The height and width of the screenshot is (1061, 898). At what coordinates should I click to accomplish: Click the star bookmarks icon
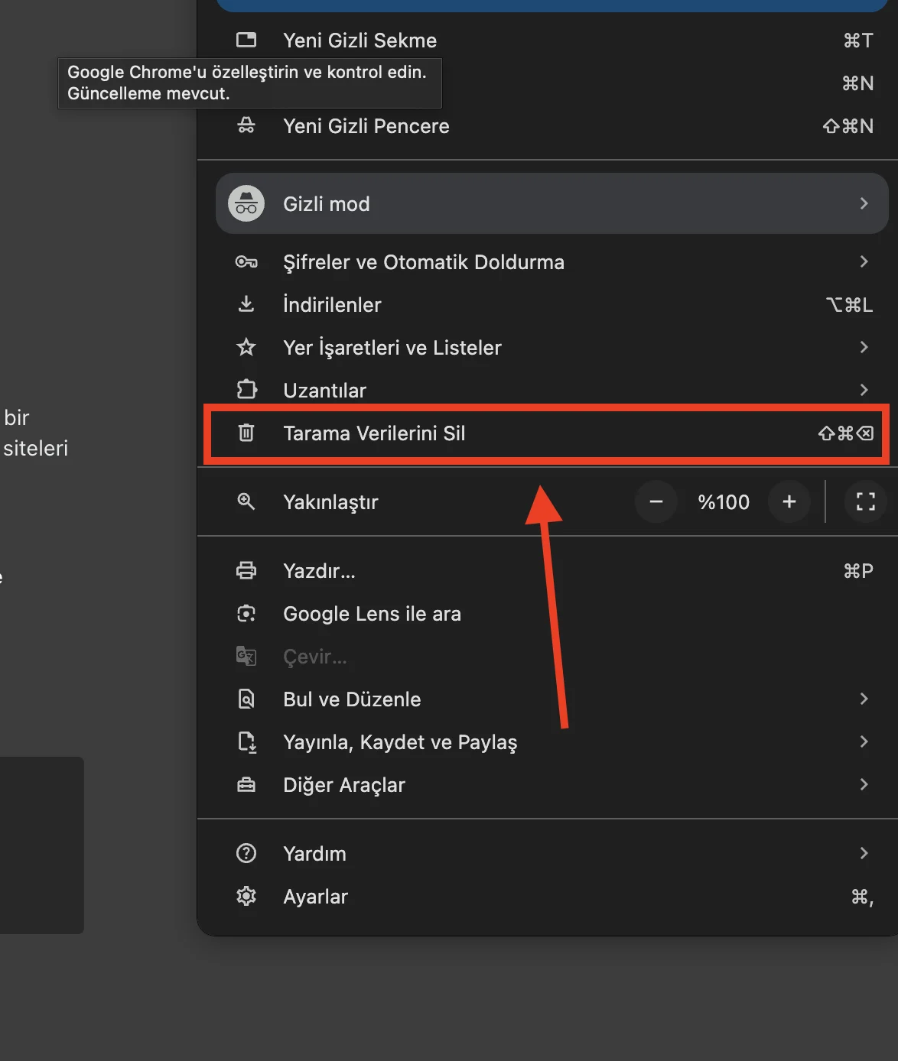pyautogui.click(x=246, y=347)
